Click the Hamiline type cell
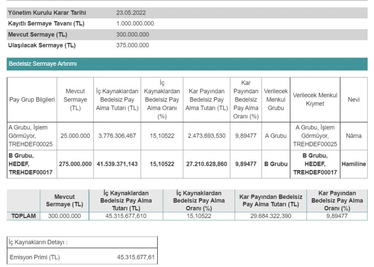This screenshot has width=374, height=267. point(353,164)
